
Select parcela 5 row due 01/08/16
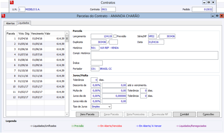[36, 60]
